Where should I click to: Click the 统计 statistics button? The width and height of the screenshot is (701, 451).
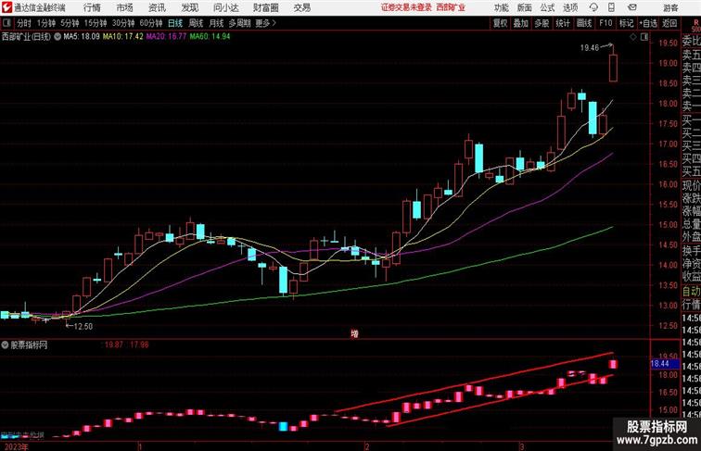pyautogui.click(x=563, y=23)
